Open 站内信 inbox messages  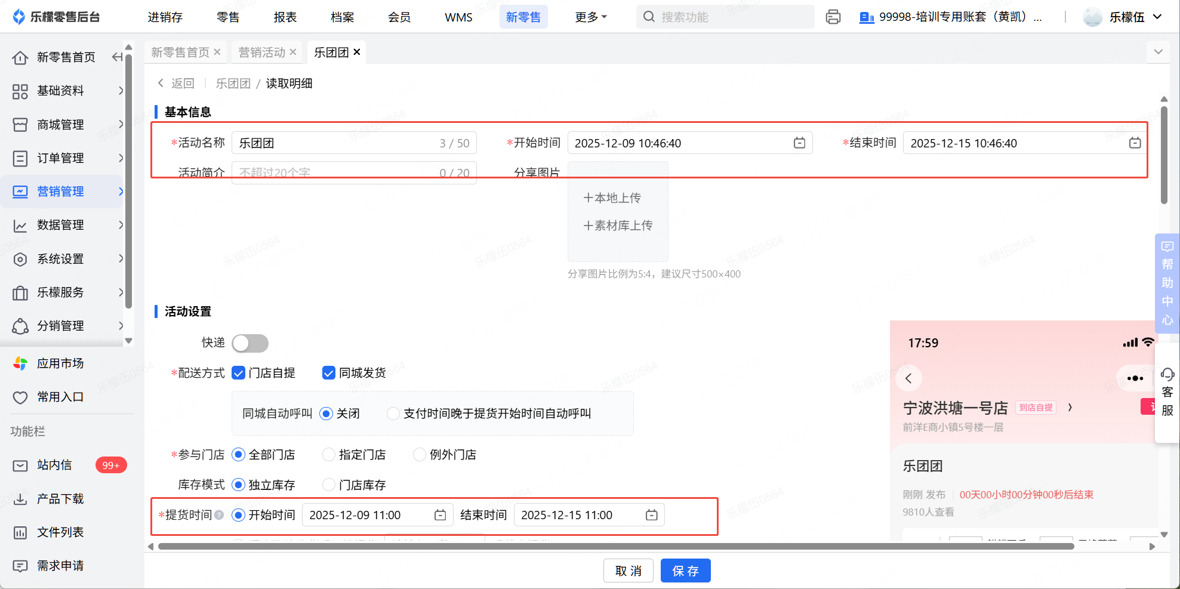click(54, 465)
